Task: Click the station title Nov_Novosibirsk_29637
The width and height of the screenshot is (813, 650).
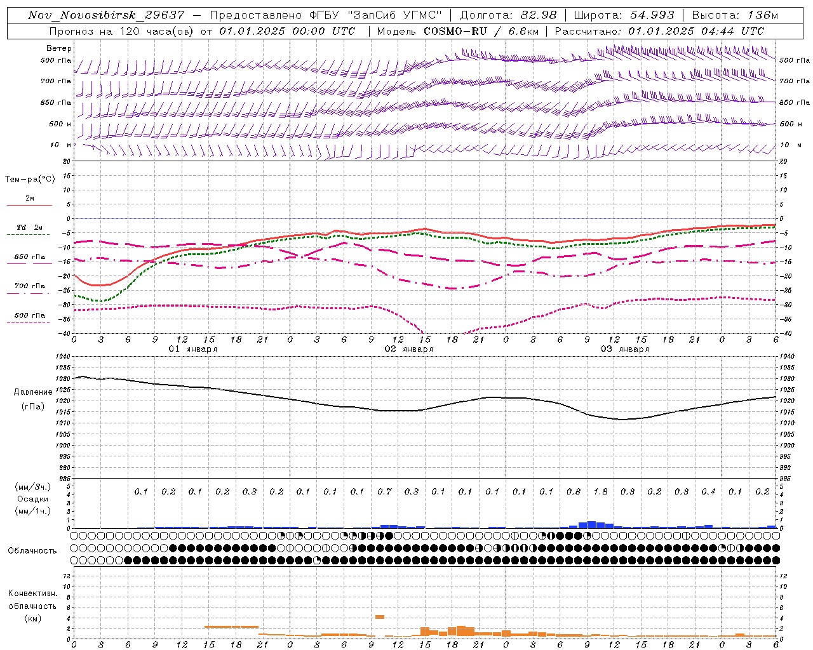Action: (106, 15)
